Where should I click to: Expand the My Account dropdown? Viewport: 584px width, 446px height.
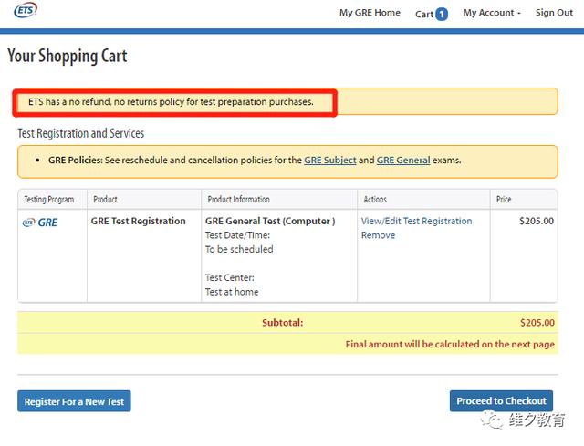(492, 13)
